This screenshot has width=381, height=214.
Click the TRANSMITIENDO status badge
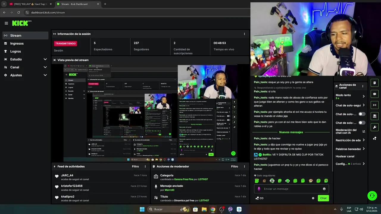(x=65, y=43)
